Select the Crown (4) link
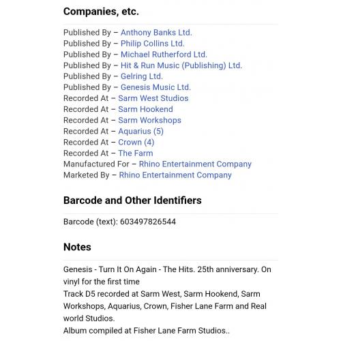Screen dimensions: 341x341 (136, 142)
